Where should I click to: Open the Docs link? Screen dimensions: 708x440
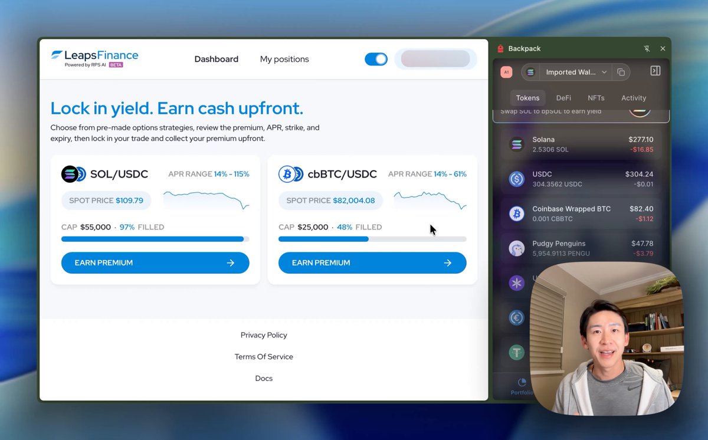[x=264, y=379]
